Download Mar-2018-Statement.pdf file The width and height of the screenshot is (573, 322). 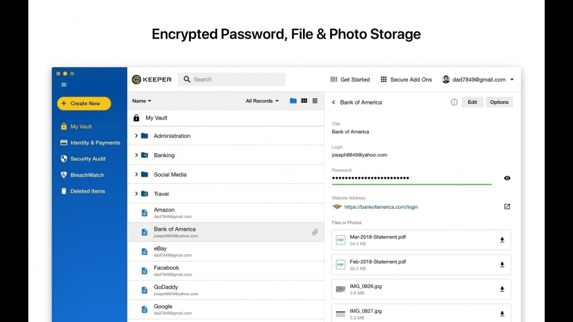[502, 240]
